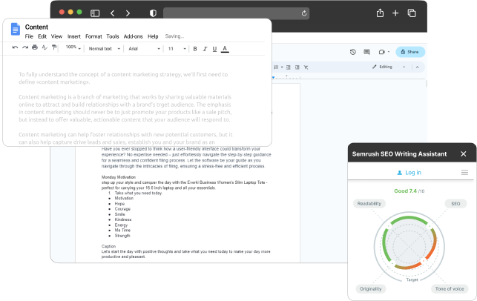This screenshot has width=477, height=301.
Task: Clear formatting in background document toolbar
Action: pyautogui.click(x=306, y=67)
